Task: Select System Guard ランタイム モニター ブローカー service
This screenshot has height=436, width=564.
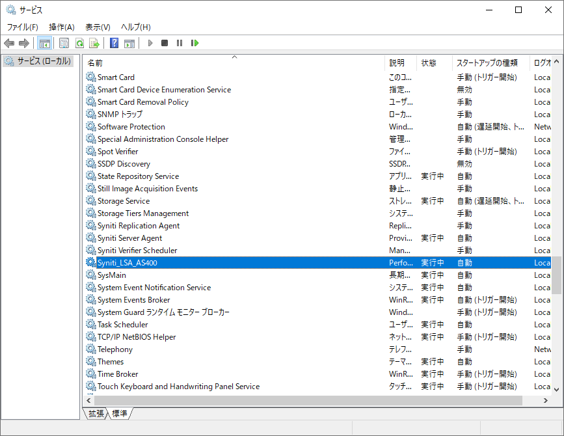Action: click(x=163, y=312)
